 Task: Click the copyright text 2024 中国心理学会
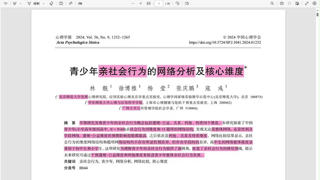[242, 37]
